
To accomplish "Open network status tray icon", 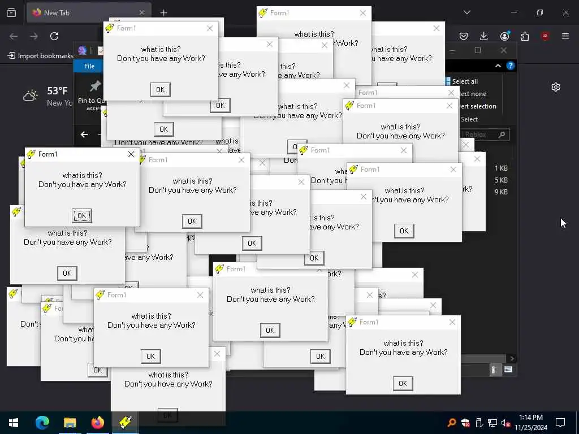I will click(492, 423).
